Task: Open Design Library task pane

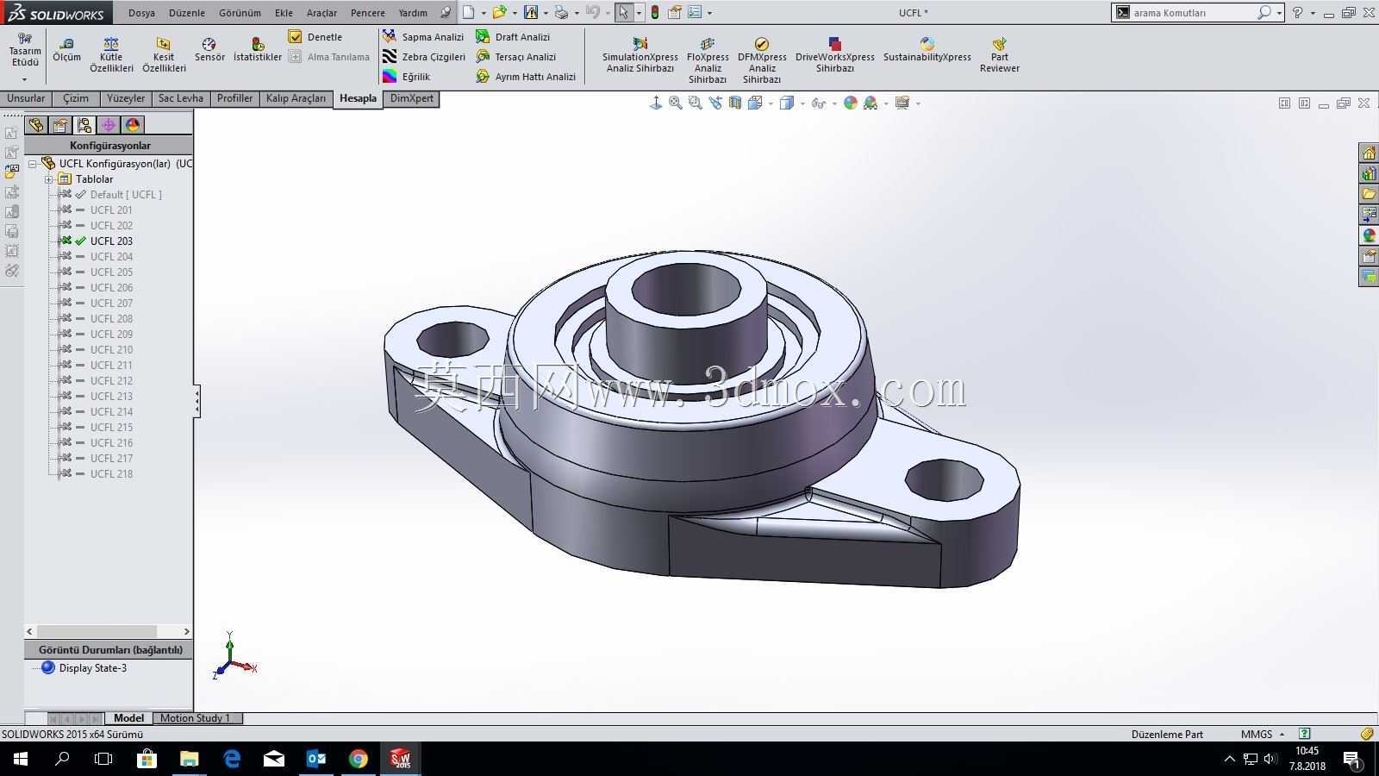Action: tap(1369, 173)
